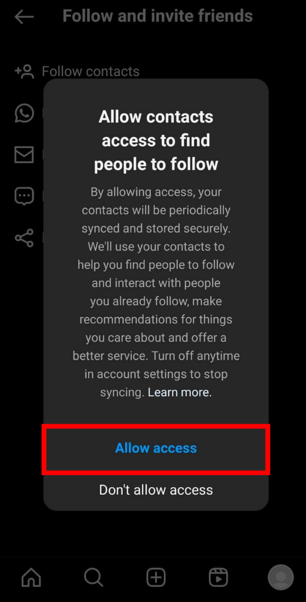The image size is (306, 602).
Task: Open the Home feed icon
Action: (31, 577)
